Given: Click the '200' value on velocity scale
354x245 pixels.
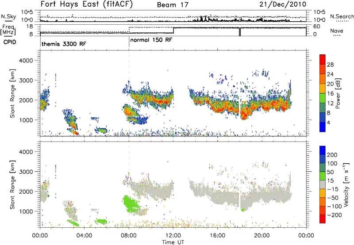Looking at the screenshot, I should click(x=332, y=155).
